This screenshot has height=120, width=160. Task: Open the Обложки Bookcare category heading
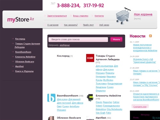(x=69, y=118)
